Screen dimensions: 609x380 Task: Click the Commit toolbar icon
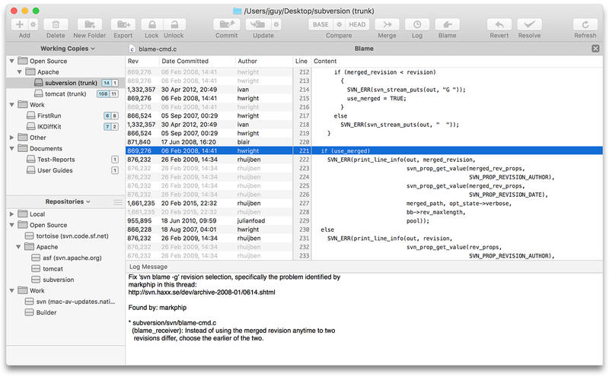[226, 24]
